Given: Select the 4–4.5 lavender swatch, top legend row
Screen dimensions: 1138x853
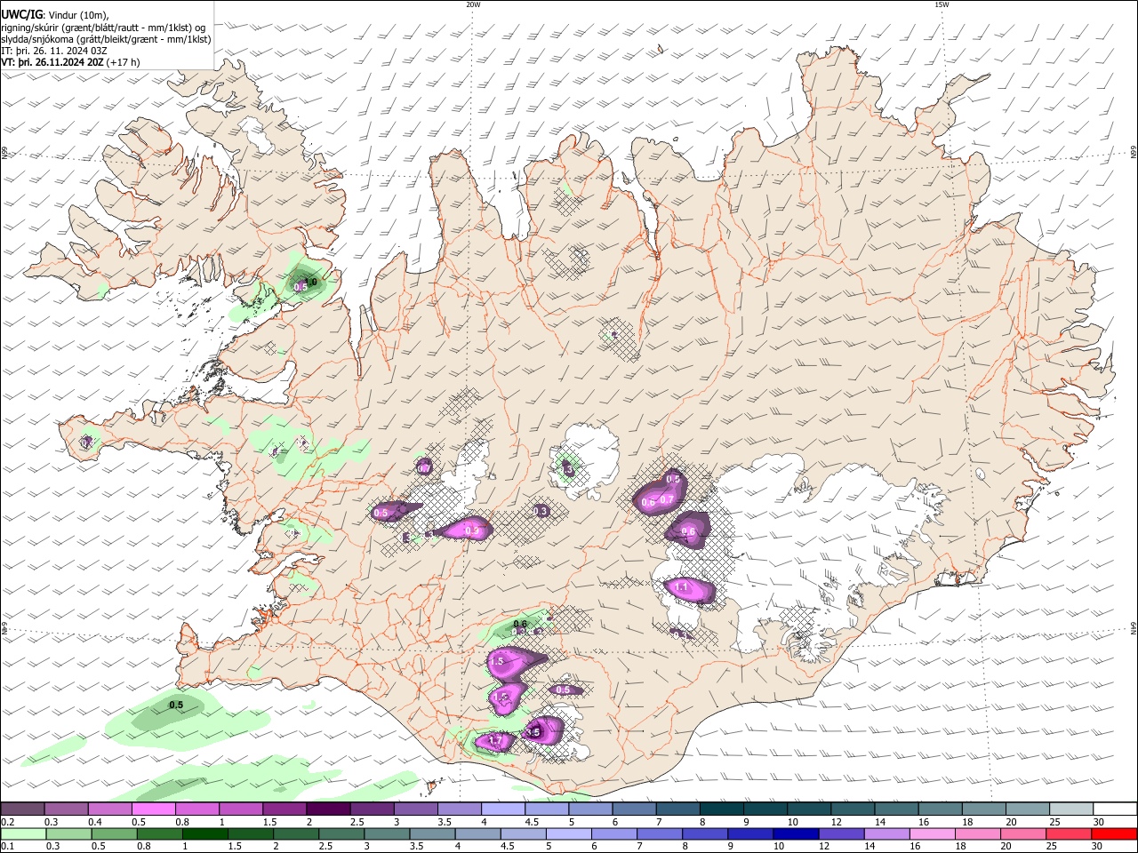Looking at the screenshot, I should pos(501,809).
